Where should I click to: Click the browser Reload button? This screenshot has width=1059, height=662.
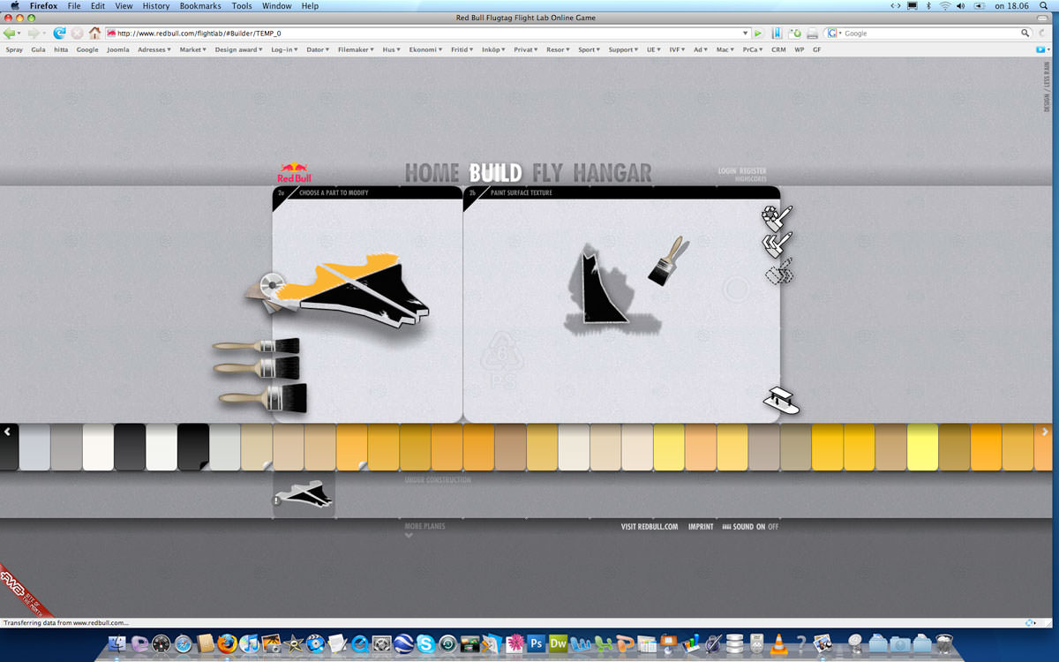click(x=60, y=34)
